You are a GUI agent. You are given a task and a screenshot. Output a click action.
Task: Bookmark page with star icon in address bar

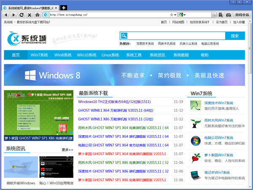tap(171, 15)
